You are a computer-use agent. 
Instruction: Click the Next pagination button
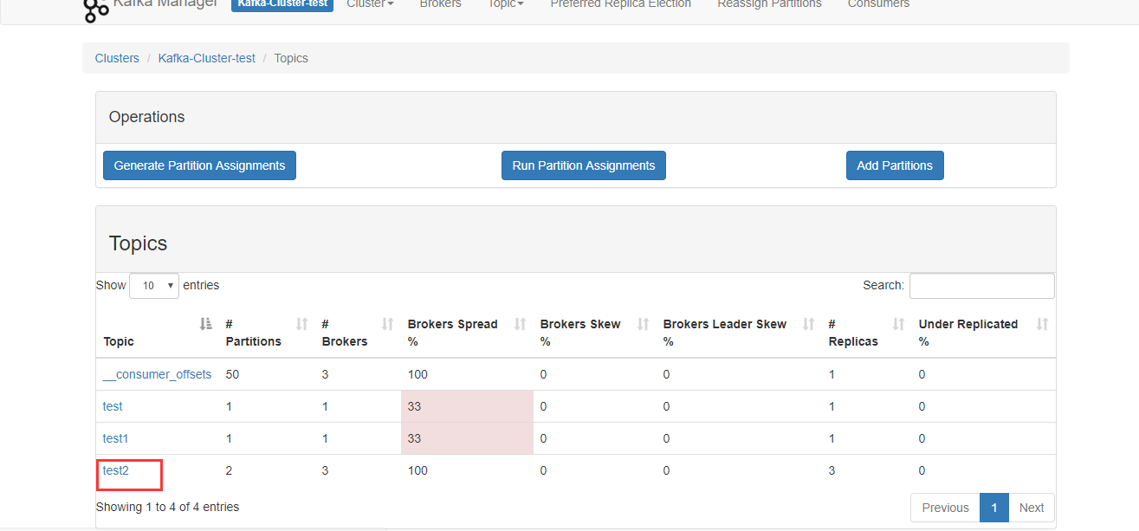click(x=1032, y=508)
